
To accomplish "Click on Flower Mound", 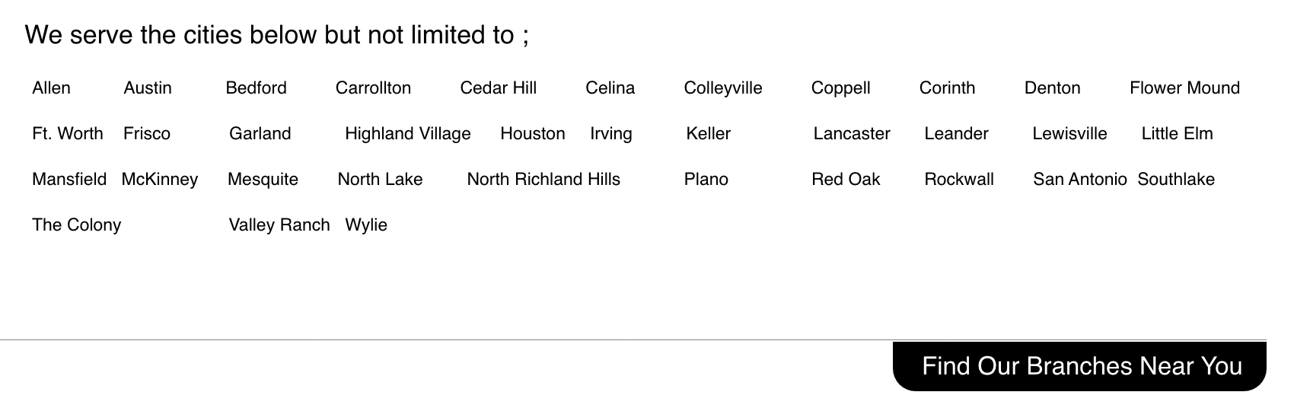I will tap(1184, 88).
